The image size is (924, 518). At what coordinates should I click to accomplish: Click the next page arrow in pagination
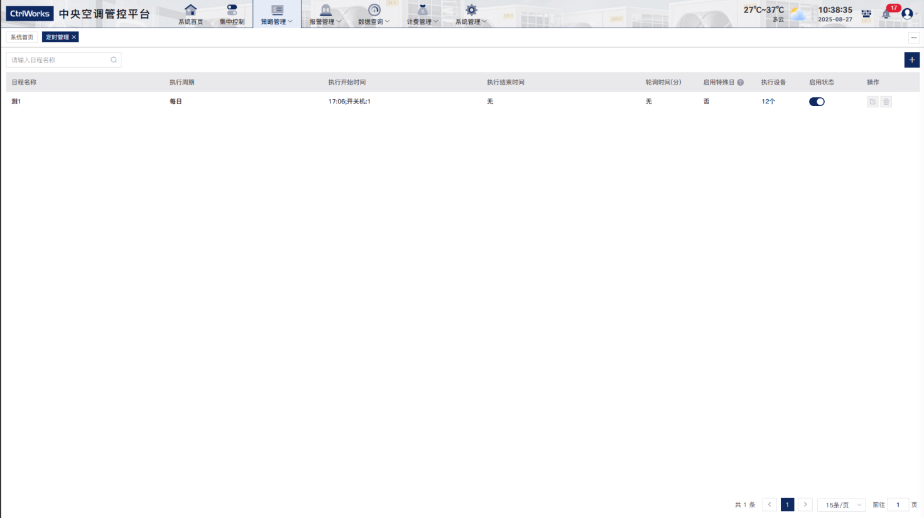(x=805, y=505)
